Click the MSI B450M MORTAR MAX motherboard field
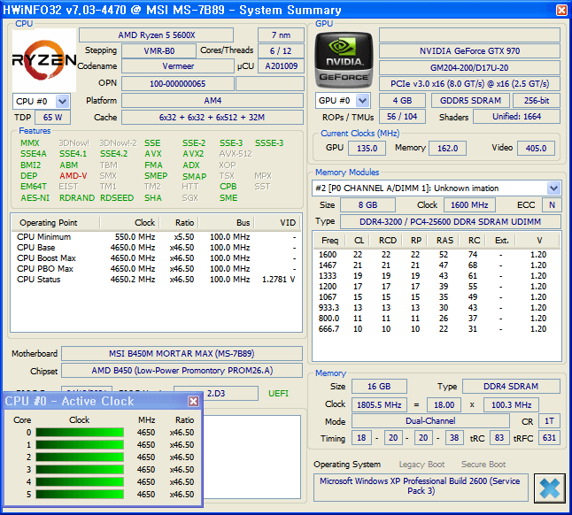The image size is (572, 515). coord(182,354)
